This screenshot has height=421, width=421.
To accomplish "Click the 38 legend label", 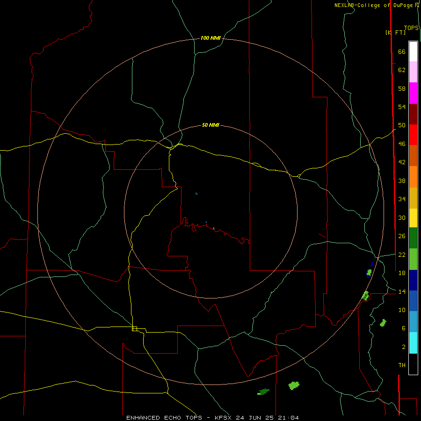I will click(402, 181).
